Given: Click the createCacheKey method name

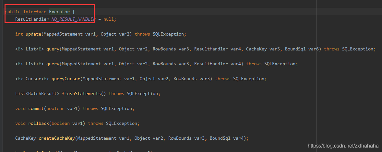Looking at the screenshot, I should point(57,138).
